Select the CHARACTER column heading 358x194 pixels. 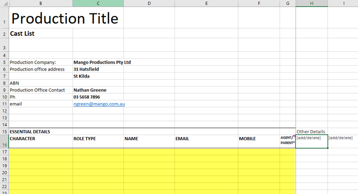[41, 141]
